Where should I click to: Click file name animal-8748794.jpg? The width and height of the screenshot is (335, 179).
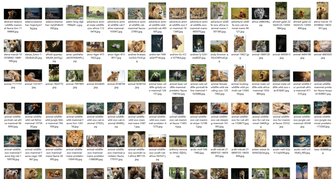point(116,86)
